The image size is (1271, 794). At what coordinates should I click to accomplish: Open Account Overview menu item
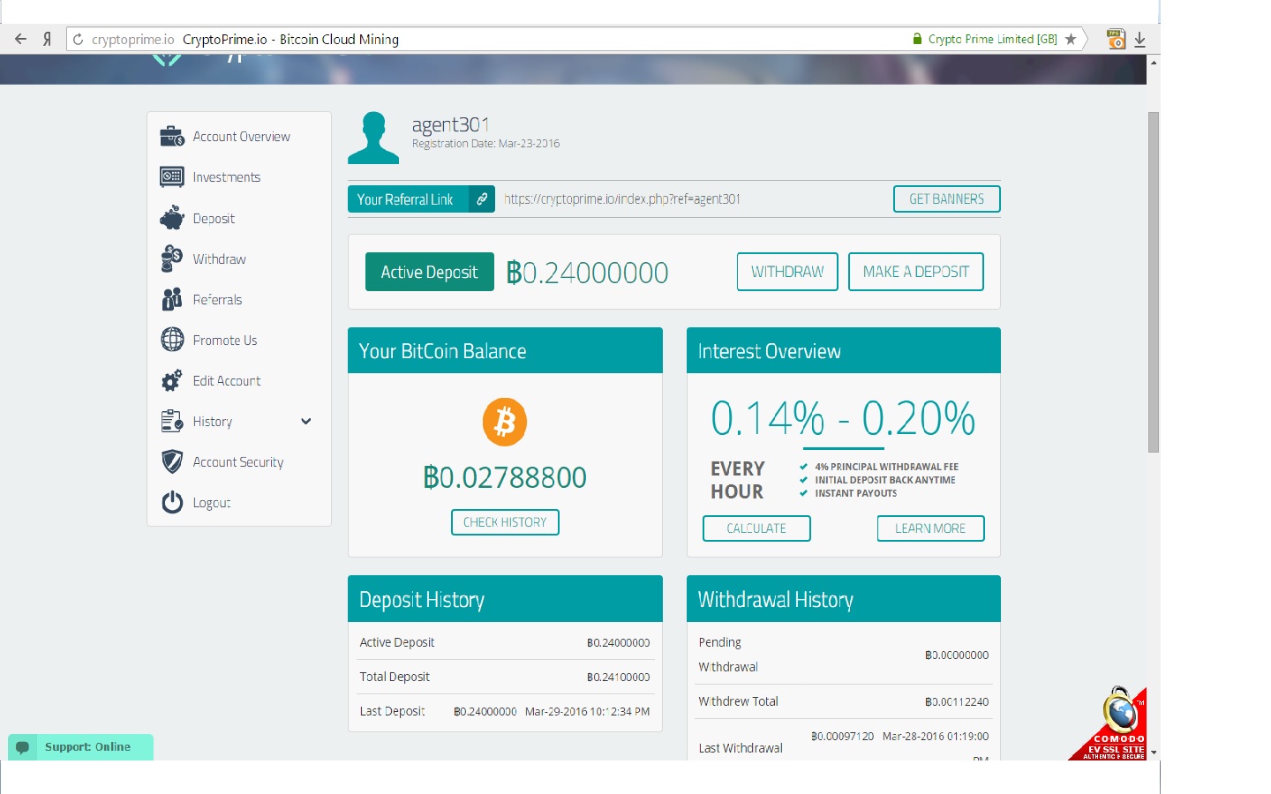[x=241, y=137]
